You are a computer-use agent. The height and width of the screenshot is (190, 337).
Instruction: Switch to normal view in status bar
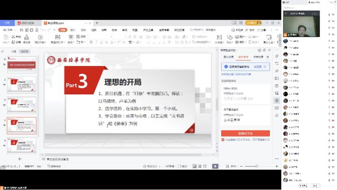194,166
